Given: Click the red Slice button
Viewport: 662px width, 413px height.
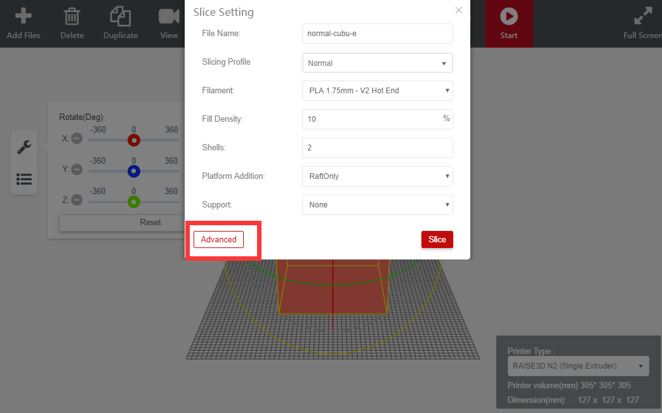Looking at the screenshot, I should (437, 239).
